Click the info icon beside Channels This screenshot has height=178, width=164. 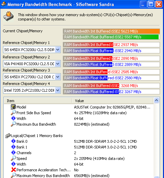pyautogui.click(x=13, y=152)
